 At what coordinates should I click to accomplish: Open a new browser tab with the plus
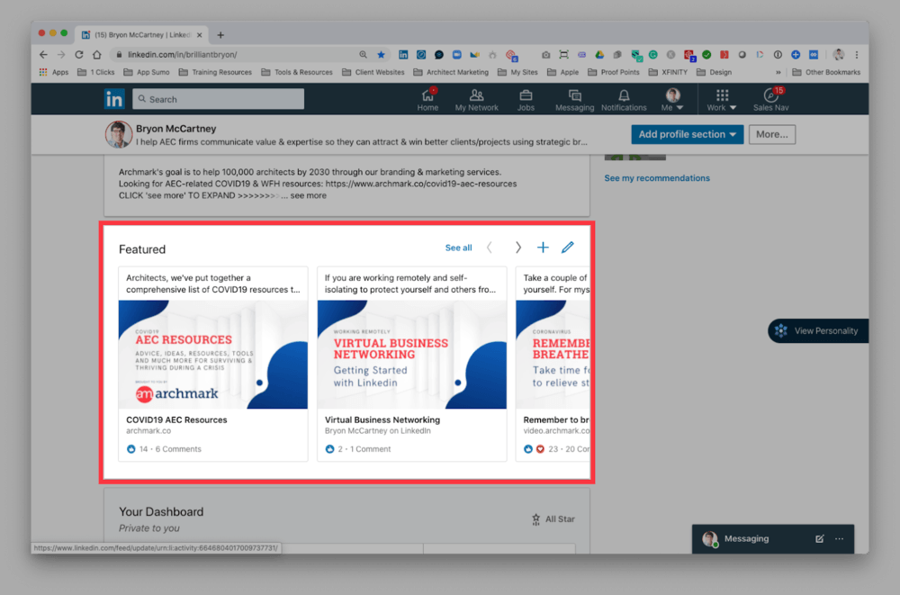(220, 35)
